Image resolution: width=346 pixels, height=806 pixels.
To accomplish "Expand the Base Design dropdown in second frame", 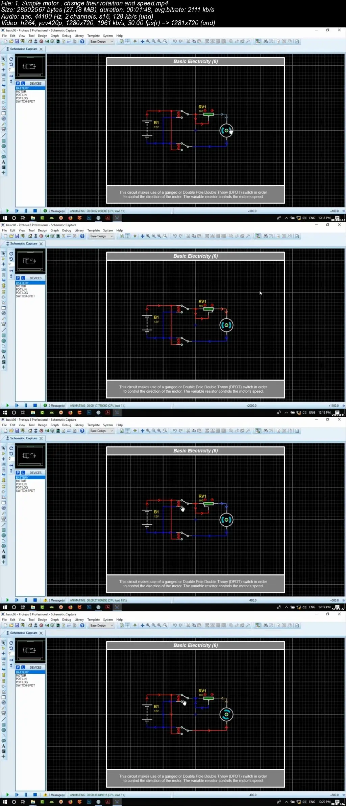I will 112,236.
